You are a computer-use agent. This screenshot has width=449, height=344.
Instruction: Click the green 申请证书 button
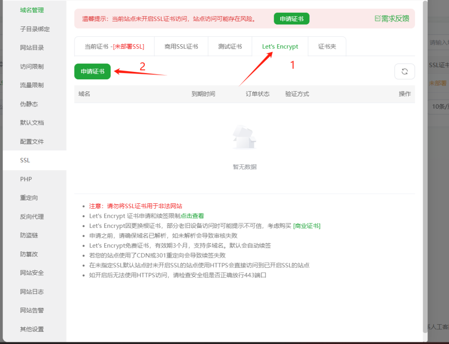point(92,71)
